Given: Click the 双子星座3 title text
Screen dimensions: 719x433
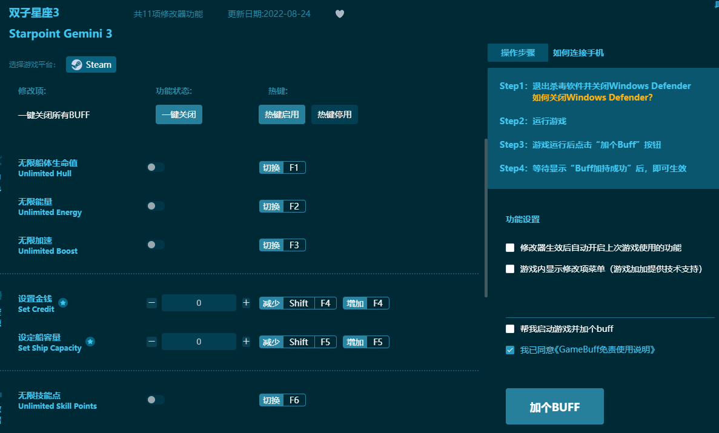Looking at the screenshot, I should point(34,12).
